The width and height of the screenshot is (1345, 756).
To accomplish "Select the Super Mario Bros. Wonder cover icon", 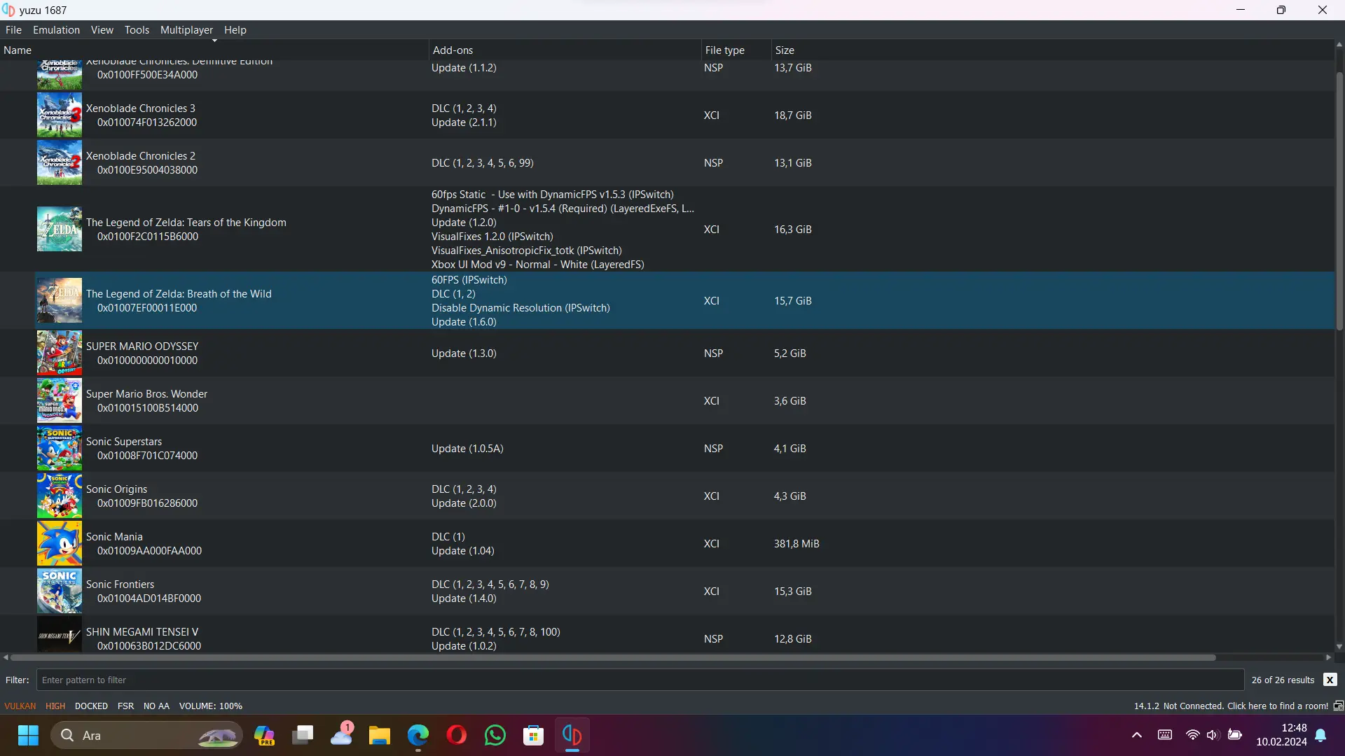I will point(60,400).
